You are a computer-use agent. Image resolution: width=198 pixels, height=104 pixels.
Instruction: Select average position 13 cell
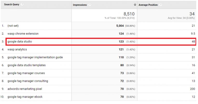point(193,81)
